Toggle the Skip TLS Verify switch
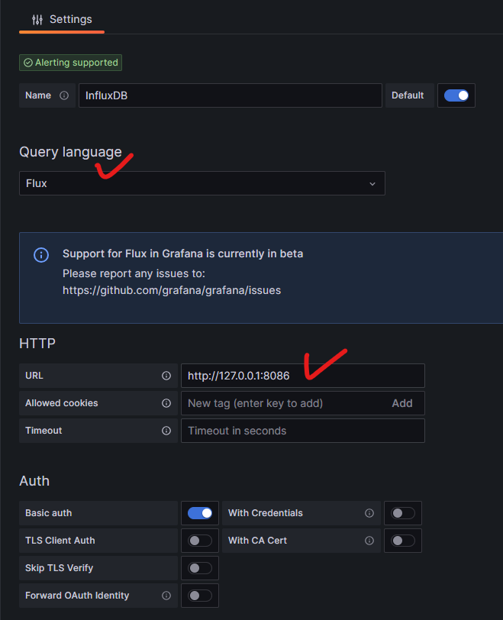Image resolution: width=503 pixels, height=620 pixels. pyautogui.click(x=200, y=568)
